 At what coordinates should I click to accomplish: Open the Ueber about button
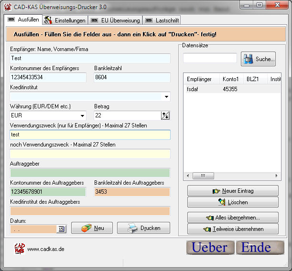210,248
